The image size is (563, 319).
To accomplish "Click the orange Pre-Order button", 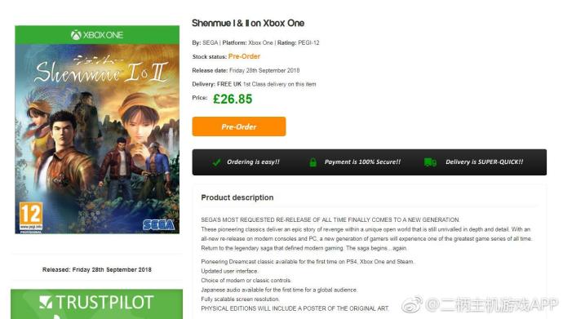I will pyautogui.click(x=239, y=126).
